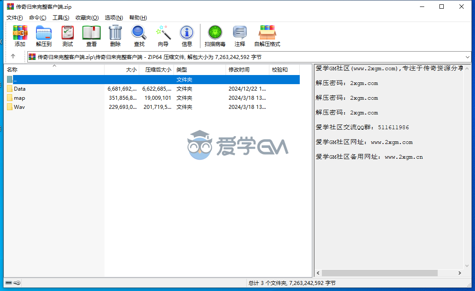Maximize the WinRAR window
Screen dimensions: 475x291
(x=441, y=7)
